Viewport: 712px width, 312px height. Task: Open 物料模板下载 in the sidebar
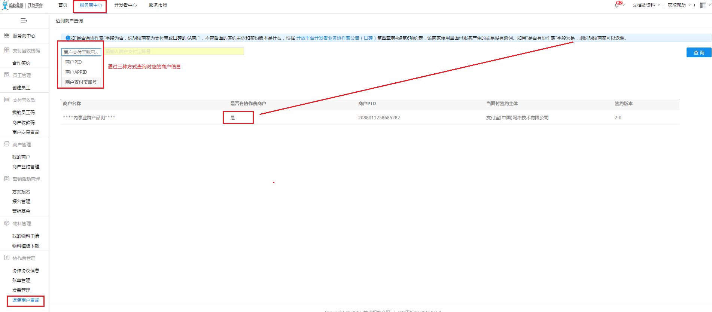tap(25, 246)
